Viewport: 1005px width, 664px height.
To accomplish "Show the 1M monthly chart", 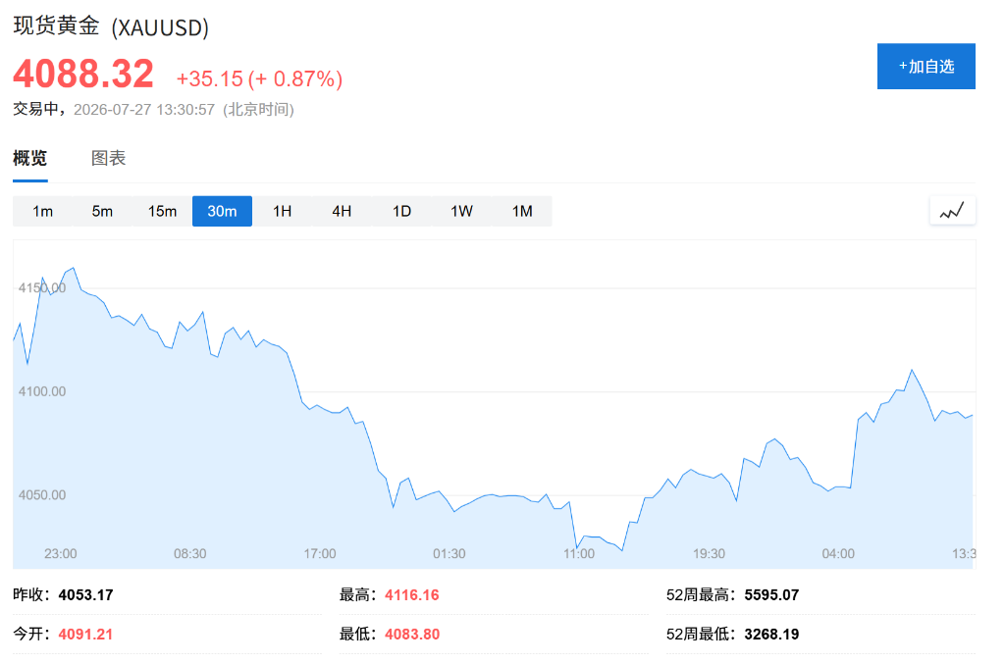I will (x=522, y=211).
